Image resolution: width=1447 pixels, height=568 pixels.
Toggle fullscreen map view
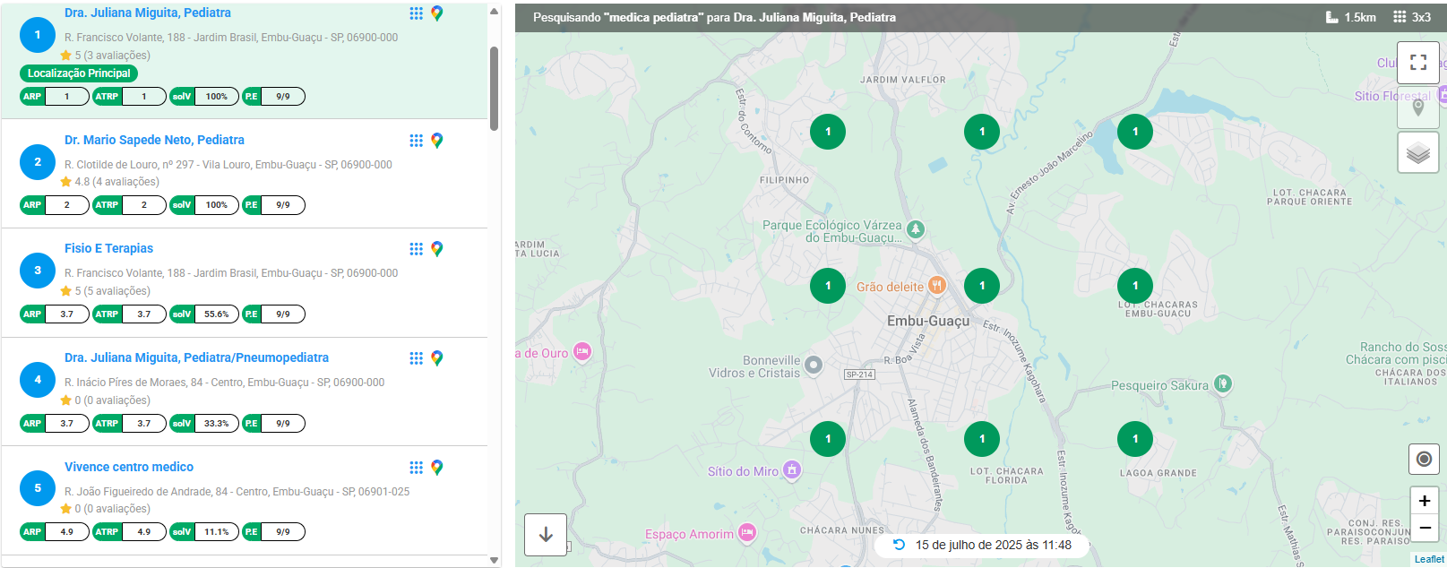coord(1417,63)
